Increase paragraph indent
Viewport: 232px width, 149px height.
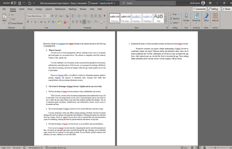(96, 16)
